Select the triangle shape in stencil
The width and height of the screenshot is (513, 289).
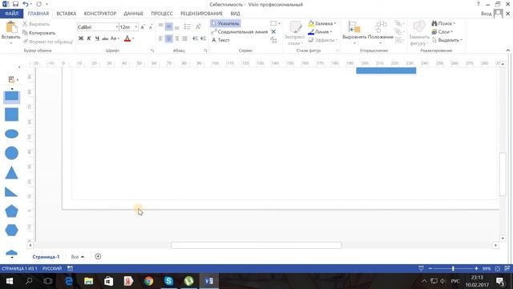[11, 173]
